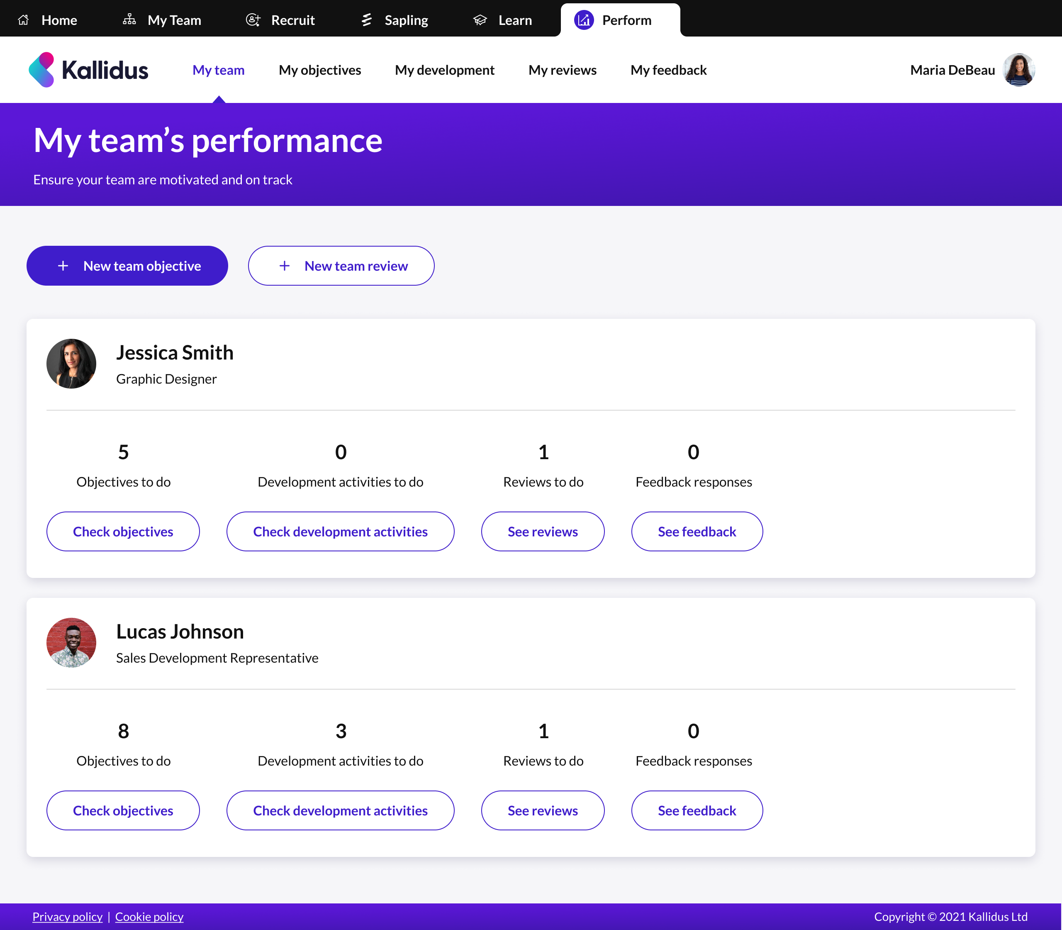
Task: Click the Sapling leaf icon
Action: click(x=367, y=19)
